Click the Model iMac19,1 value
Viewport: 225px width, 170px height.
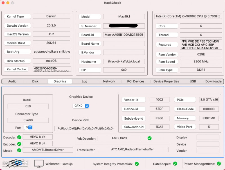(x=124, y=17)
